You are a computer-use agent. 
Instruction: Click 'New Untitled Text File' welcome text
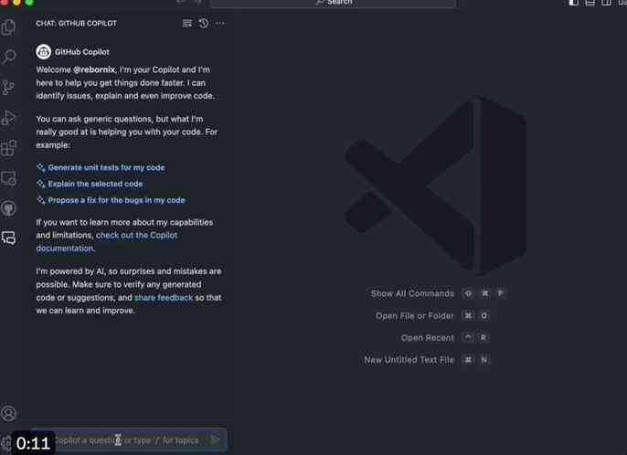click(x=409, y=360)
